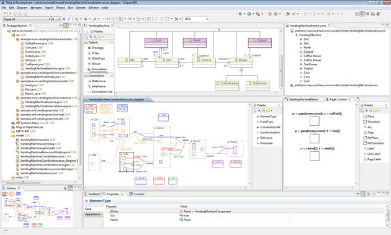
Task: Select EPackage in the Objects palette
Action: point(96,48)
